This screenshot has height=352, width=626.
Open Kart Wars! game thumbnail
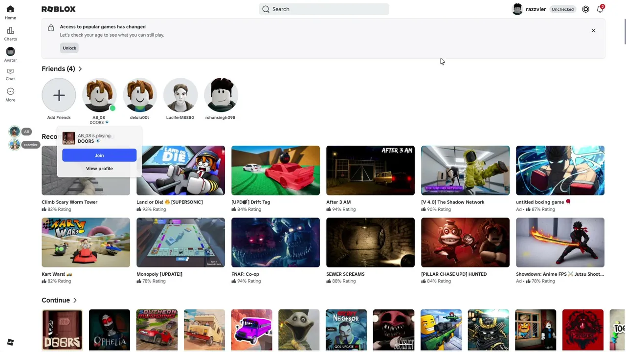tap(86, 242)
